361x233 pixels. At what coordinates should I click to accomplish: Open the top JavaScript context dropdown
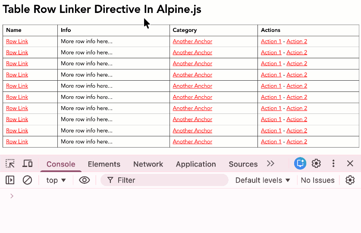(56, 180)
